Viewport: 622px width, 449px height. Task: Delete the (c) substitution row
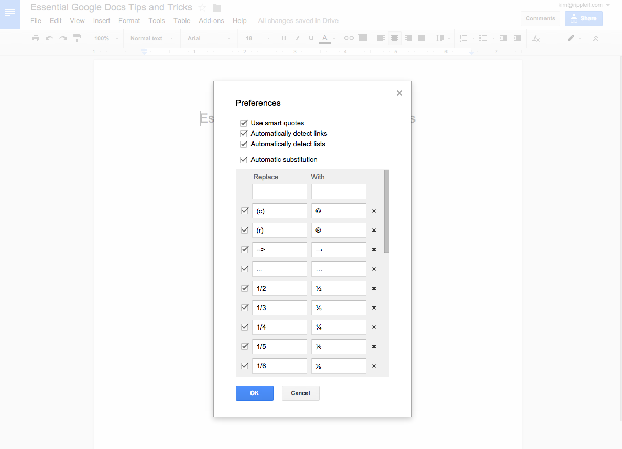pos(374,211)
